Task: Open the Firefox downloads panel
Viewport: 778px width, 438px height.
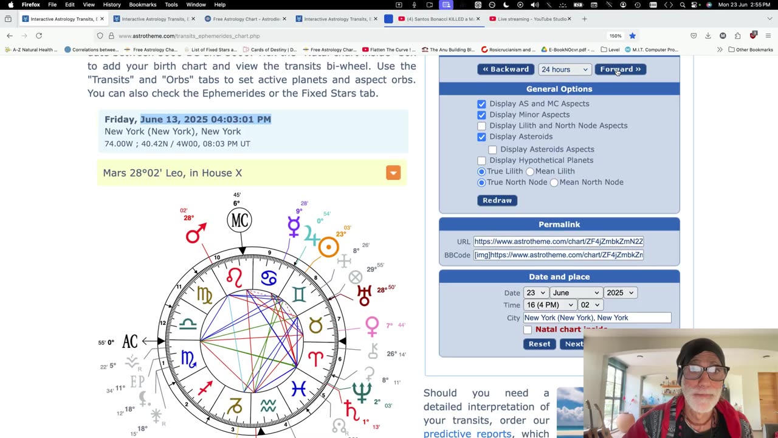Action: pyautogui.click(x=708, y=36)
